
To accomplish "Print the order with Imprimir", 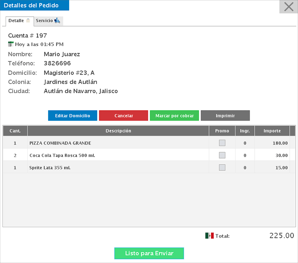I will pos(225,116).
